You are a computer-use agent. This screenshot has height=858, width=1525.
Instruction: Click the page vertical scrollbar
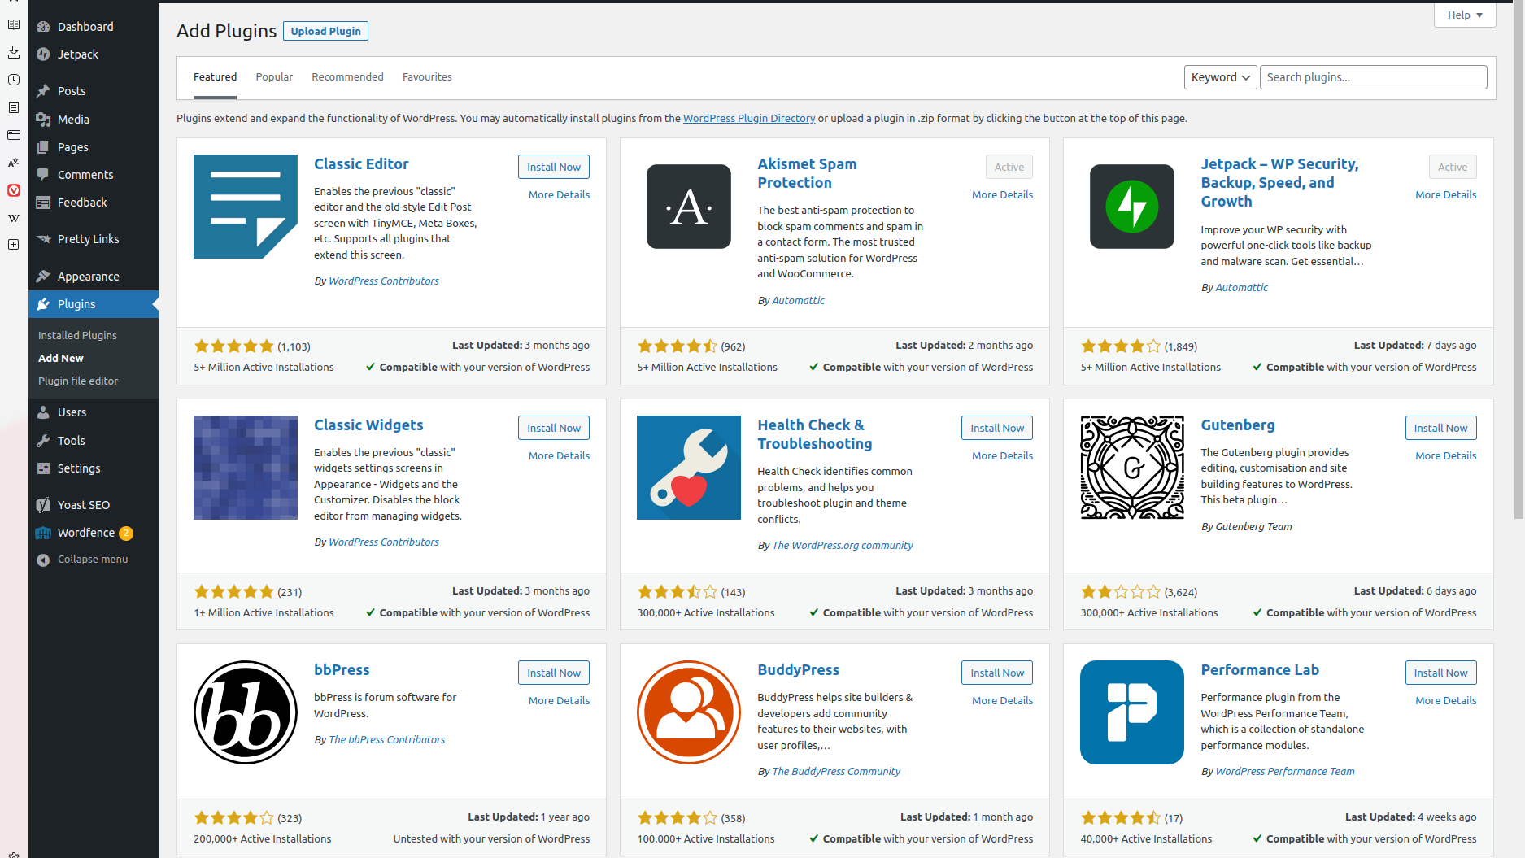pos(1518,260)
